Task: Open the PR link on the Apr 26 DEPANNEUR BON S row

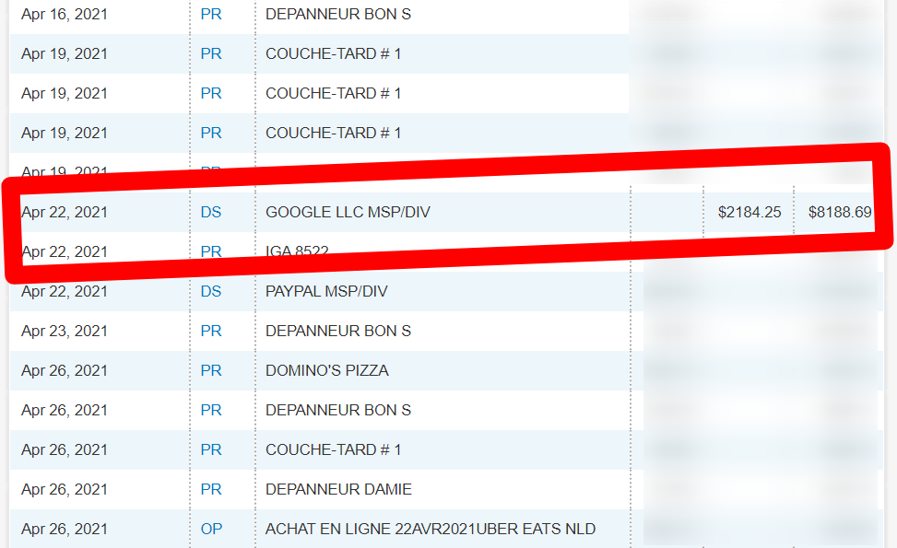Action: click(x=210, y=410)
